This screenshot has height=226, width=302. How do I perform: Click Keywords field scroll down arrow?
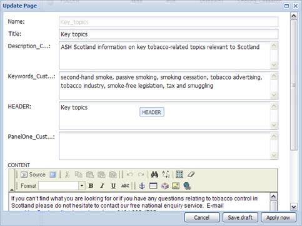point(274,95)
